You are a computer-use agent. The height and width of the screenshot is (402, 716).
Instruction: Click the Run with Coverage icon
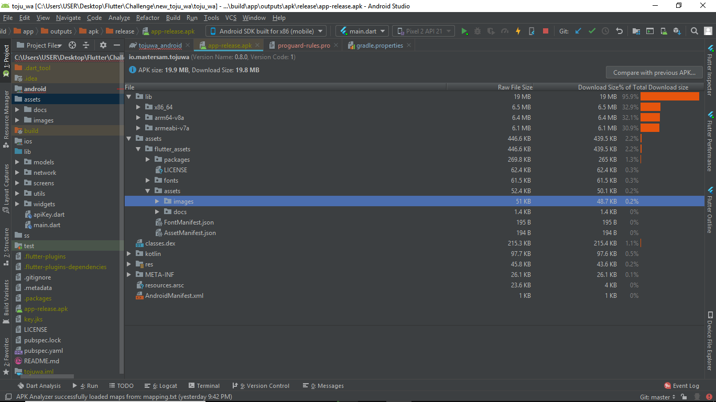coord(491,31)
